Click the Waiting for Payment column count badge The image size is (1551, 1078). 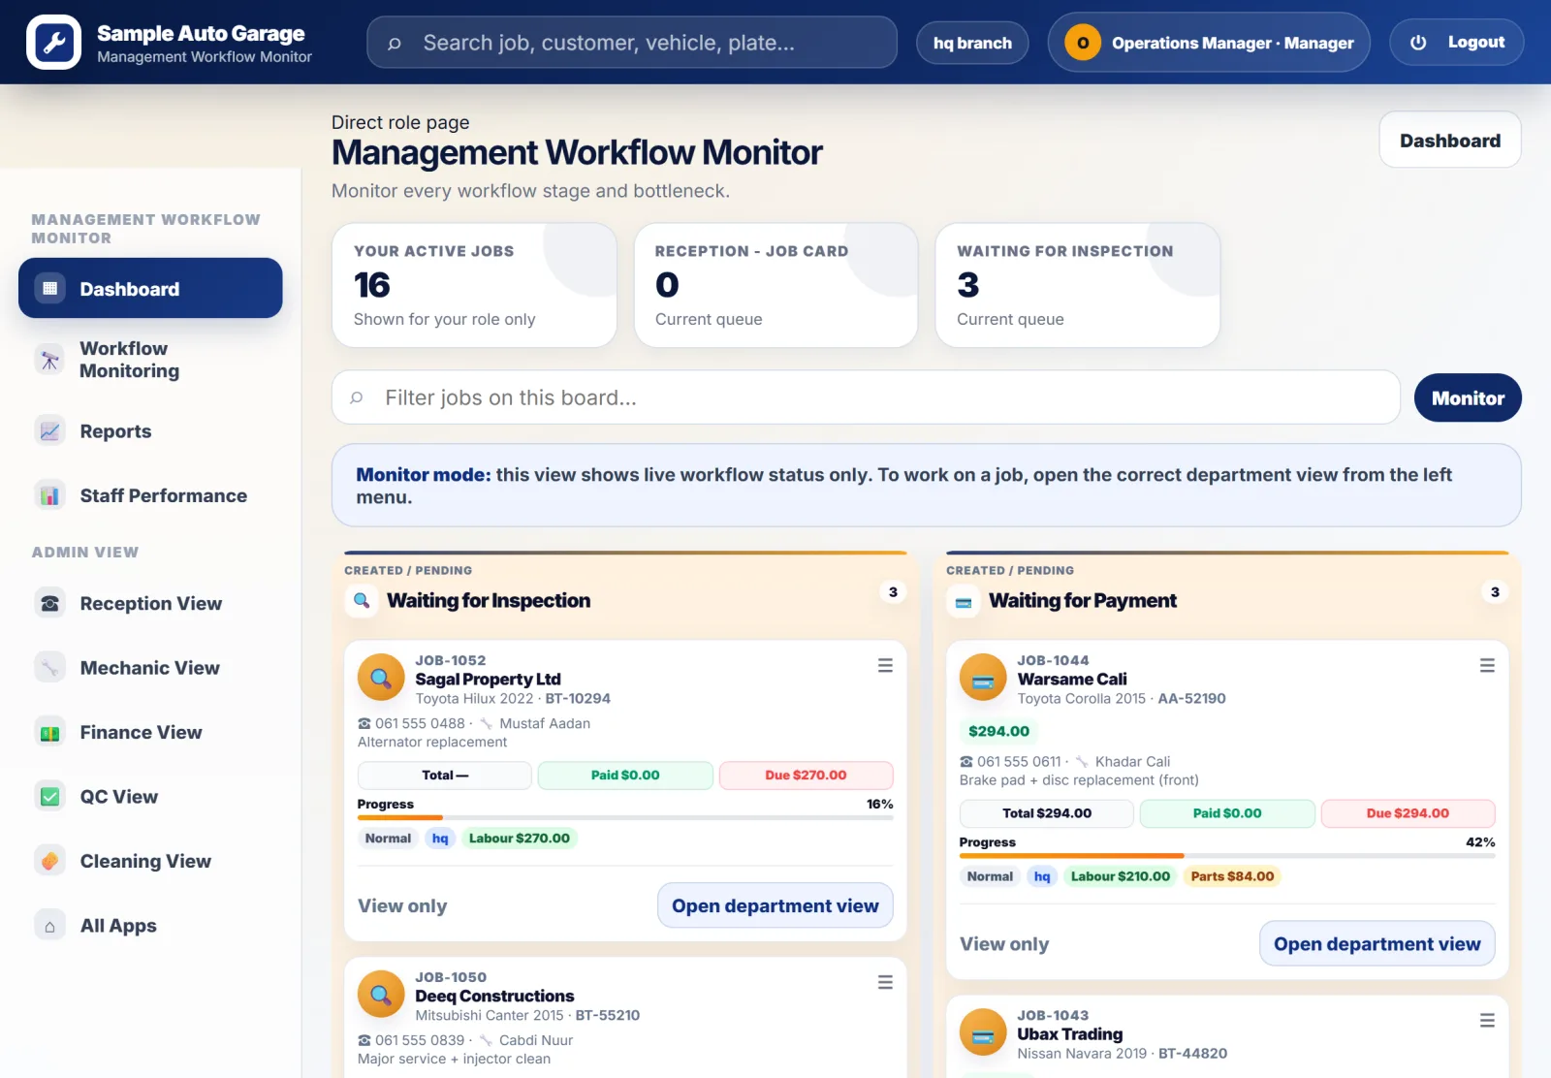tap(1495, 591)
